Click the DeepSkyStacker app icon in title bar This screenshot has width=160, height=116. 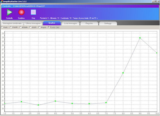pos(1,1)
